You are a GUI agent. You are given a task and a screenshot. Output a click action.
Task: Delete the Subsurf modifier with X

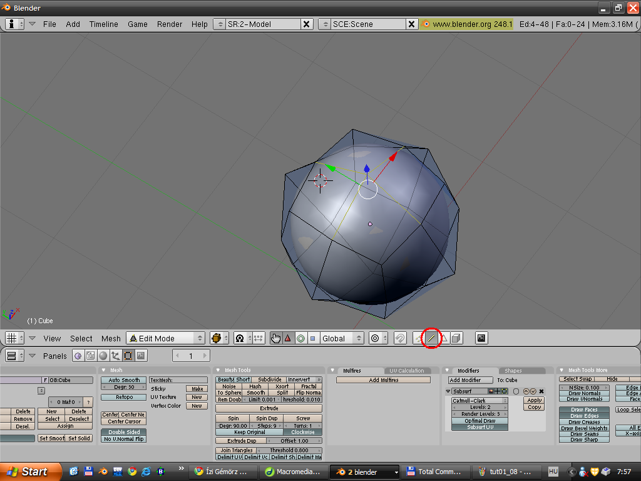coord(541,391)
